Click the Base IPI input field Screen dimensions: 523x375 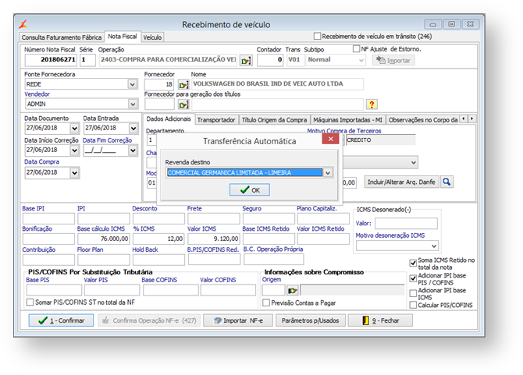click(x=48, y=218)
